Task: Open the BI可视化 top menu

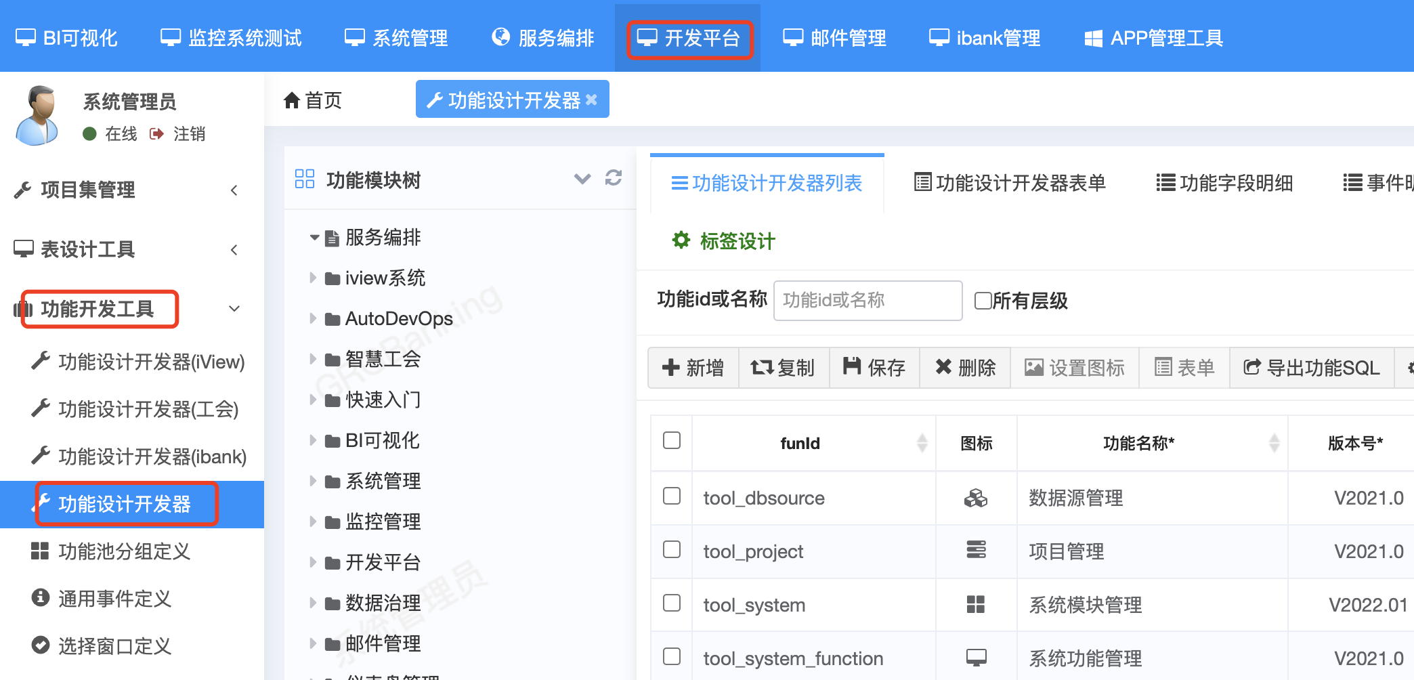Action: (66, 38)
